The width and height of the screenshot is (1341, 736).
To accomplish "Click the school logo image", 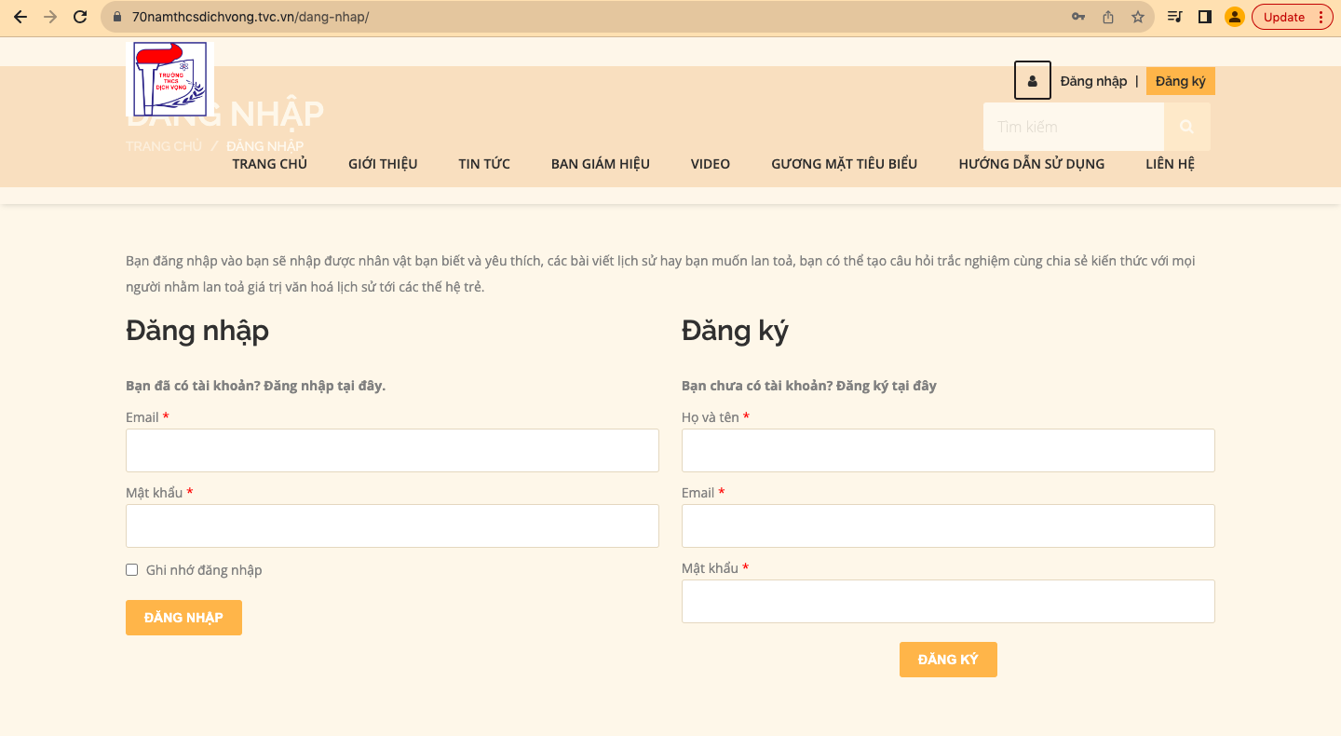I will pos(169,79).
